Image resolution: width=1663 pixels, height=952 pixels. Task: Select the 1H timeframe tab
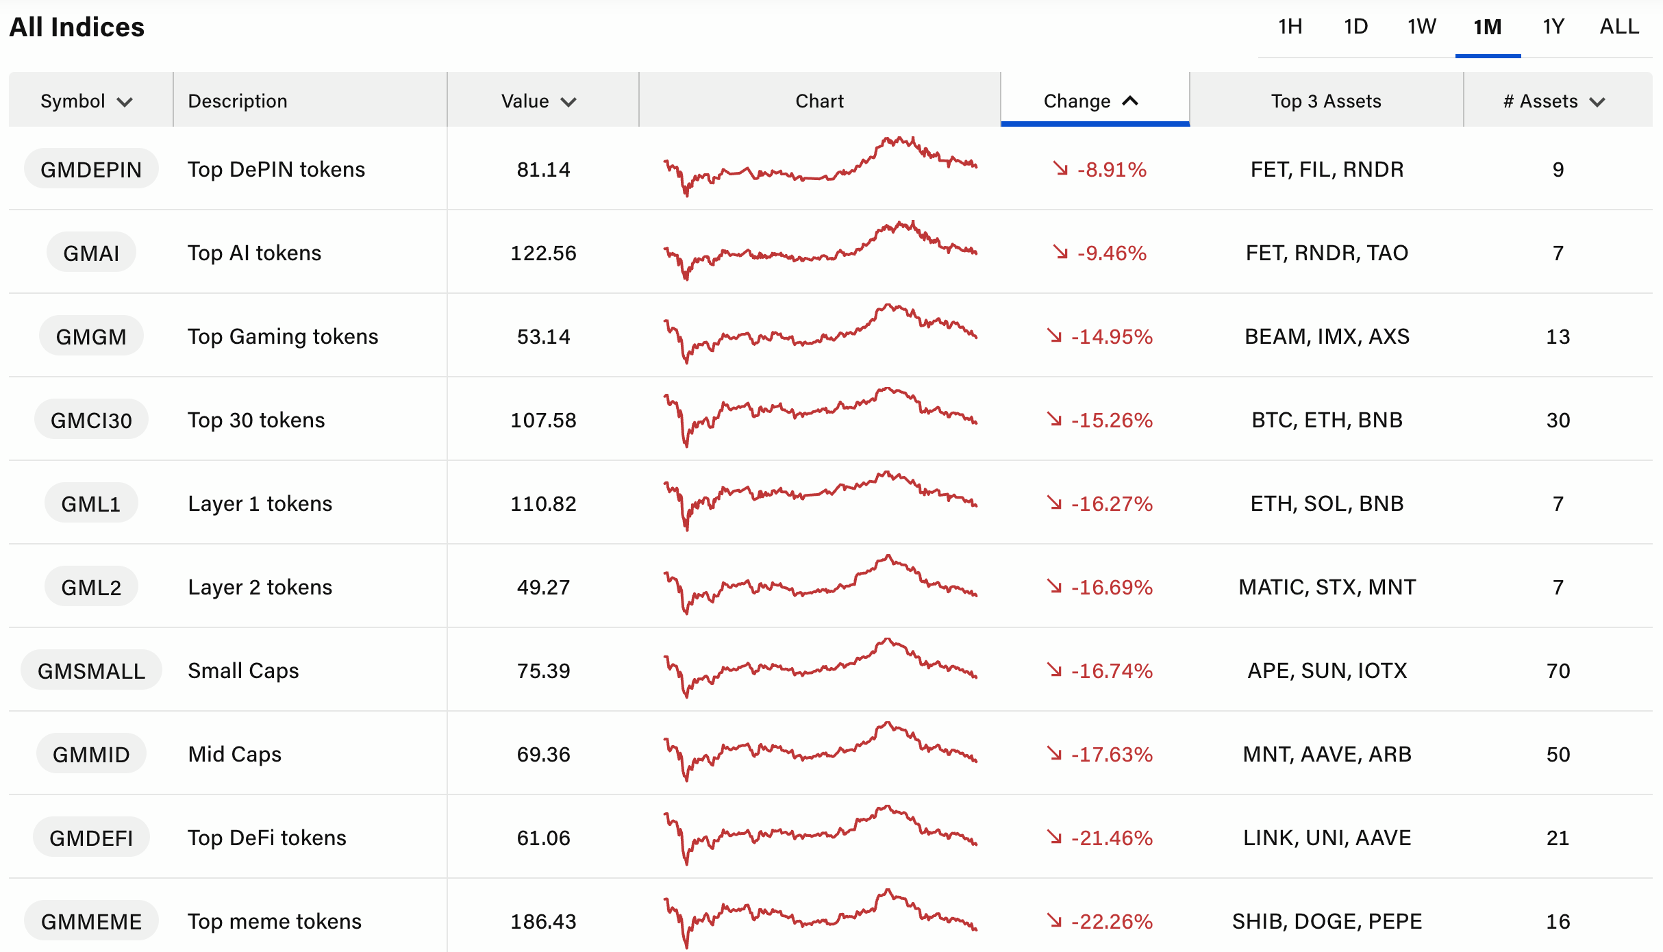pyautogui.click(x=1290, y=27)
